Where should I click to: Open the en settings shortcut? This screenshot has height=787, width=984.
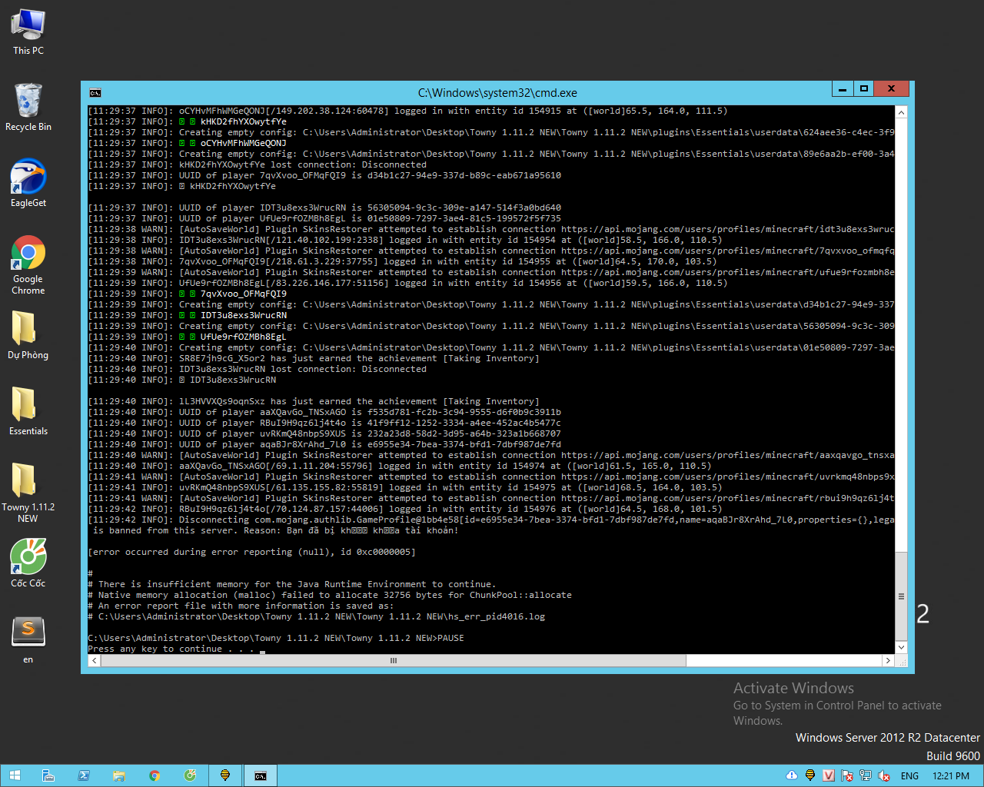(x=28, y=630)
